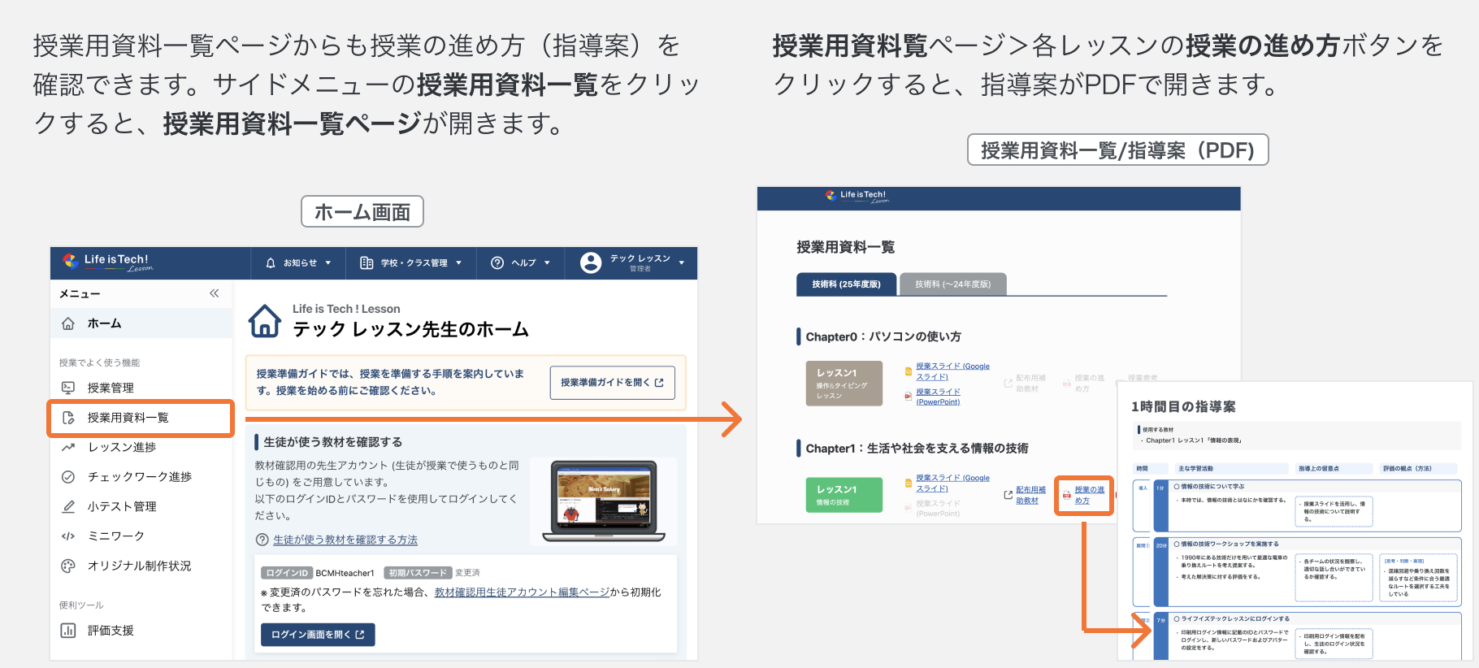
Task: Switch to the 技術科 (〜24年度版) tab
Action: click(x=953, y=284)
